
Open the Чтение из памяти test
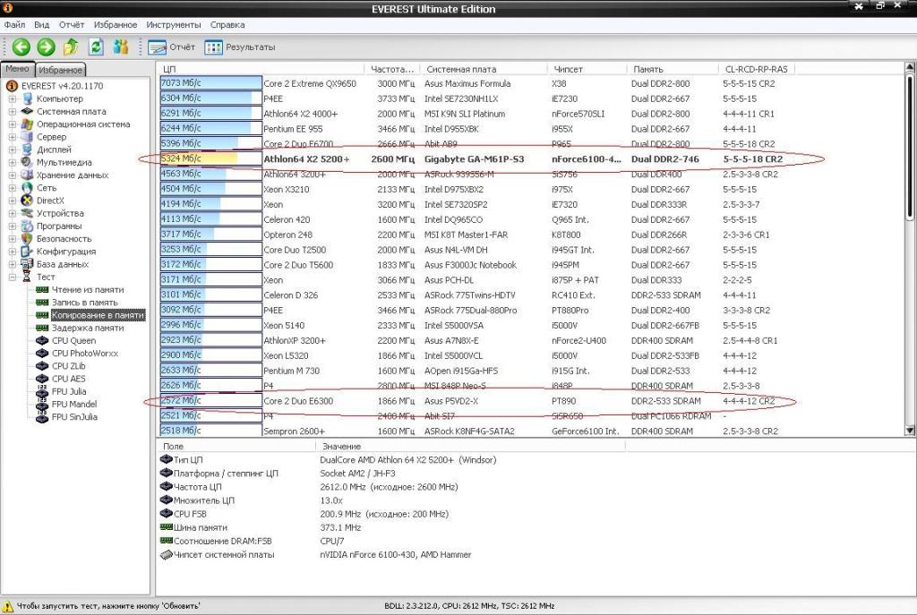pos(88,289)
